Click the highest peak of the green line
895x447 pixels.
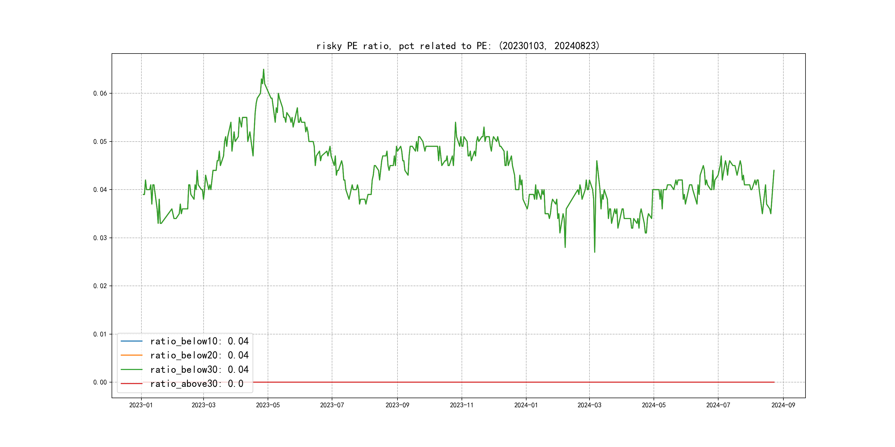point(263,70)
